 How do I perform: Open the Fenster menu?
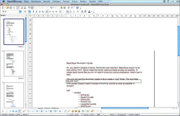92,2
